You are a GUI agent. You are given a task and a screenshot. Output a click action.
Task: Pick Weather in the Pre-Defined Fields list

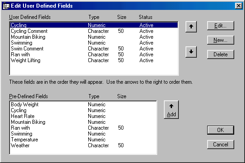pyautogui.click(x=83, y=145)
